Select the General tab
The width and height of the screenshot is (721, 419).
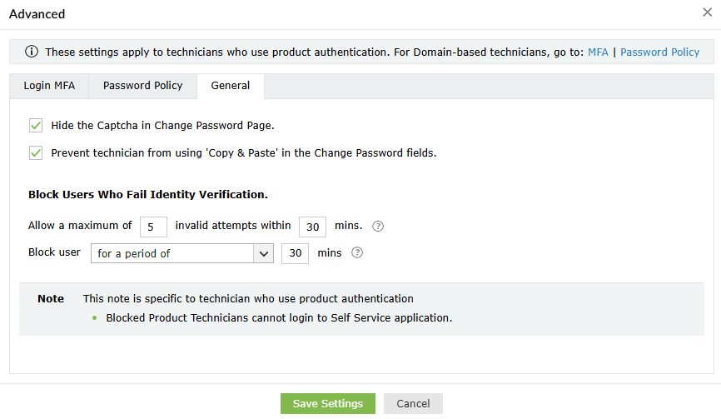point(230,86)
